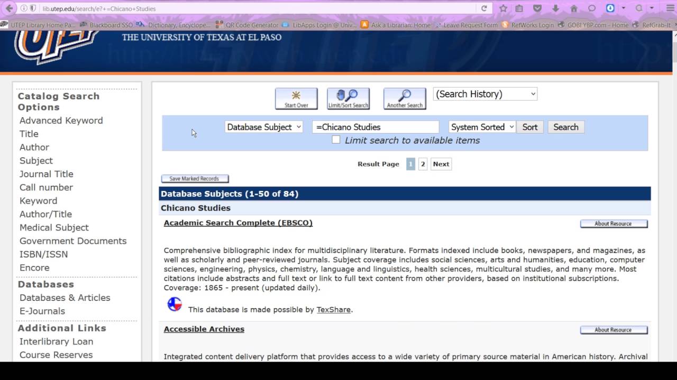Image resolution: width=677 pixels, height=380 pixels.
Task: Click About Resource for Accessible Archives
Action: [614, 330]
